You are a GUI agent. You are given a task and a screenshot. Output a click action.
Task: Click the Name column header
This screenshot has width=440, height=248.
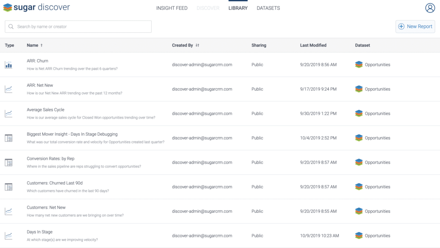click(x=33, y=45)
